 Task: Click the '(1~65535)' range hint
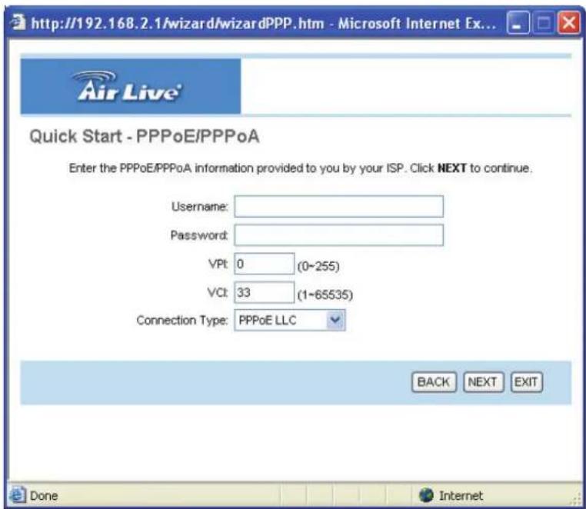click(x=325, y=294)
